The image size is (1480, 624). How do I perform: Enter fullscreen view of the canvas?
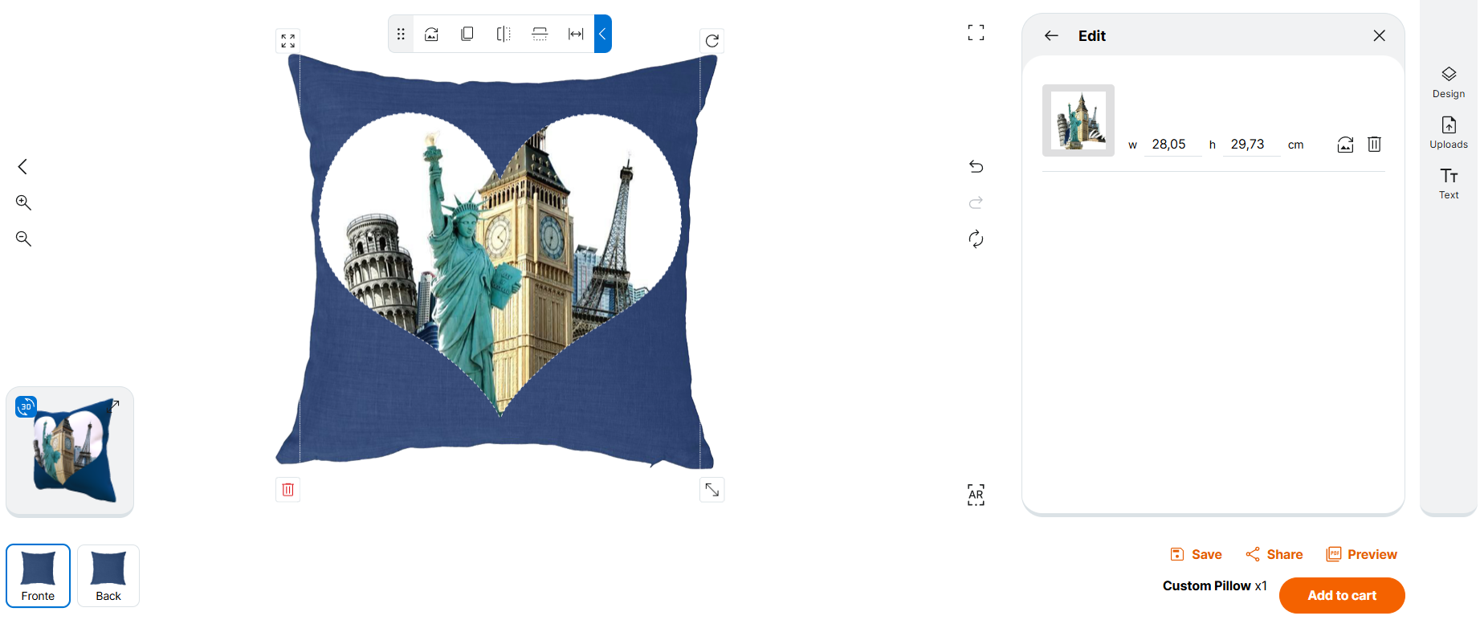tap(976, 33)
